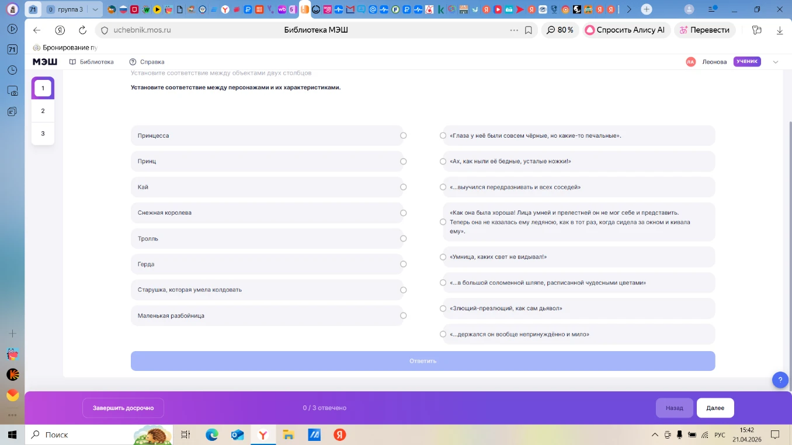Click the blue help question mark button
Screen dimensions: 792x445
pos(780,380)
